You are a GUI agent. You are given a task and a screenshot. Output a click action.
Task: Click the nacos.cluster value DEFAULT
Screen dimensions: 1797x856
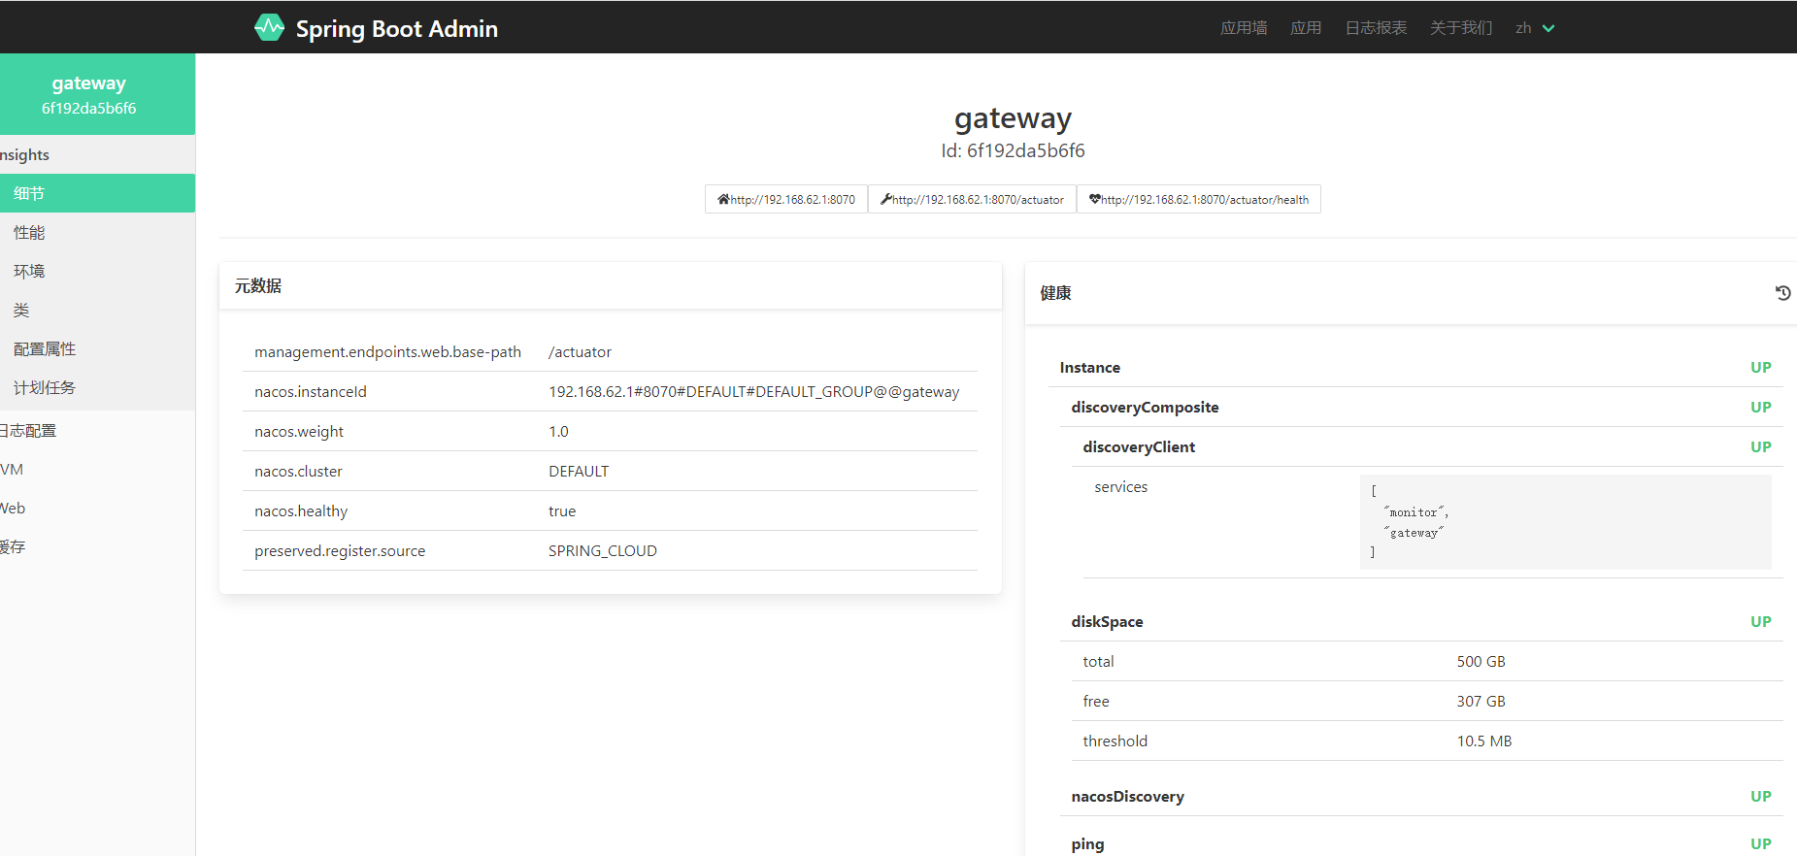579,471
